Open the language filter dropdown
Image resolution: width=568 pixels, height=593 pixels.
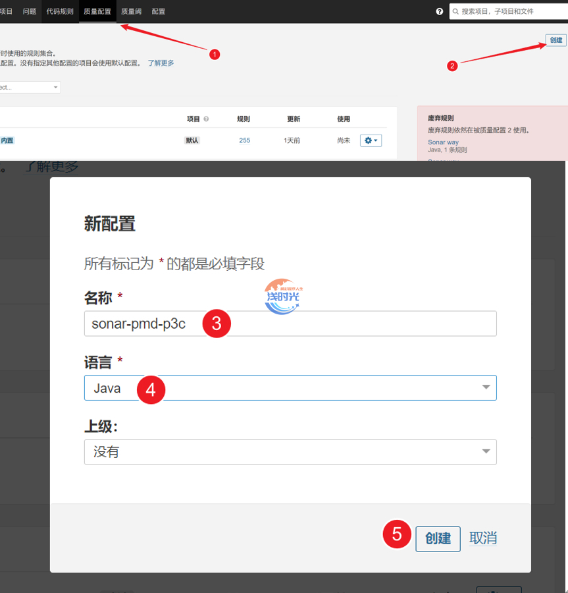coord(30,87)
